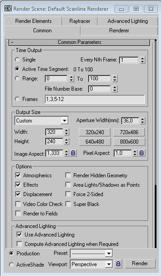
Task: Adjust the Height spinner
Action: point(67,141)
